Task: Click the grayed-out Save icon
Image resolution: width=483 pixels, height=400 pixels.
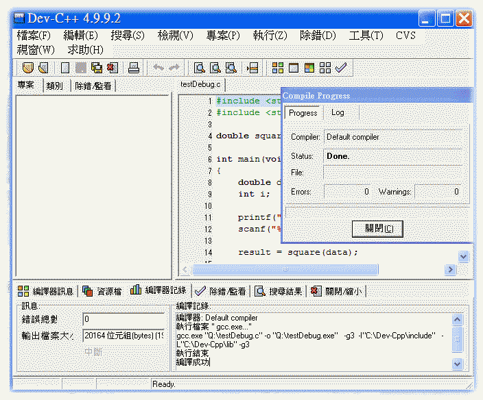Action: [81, 68]
